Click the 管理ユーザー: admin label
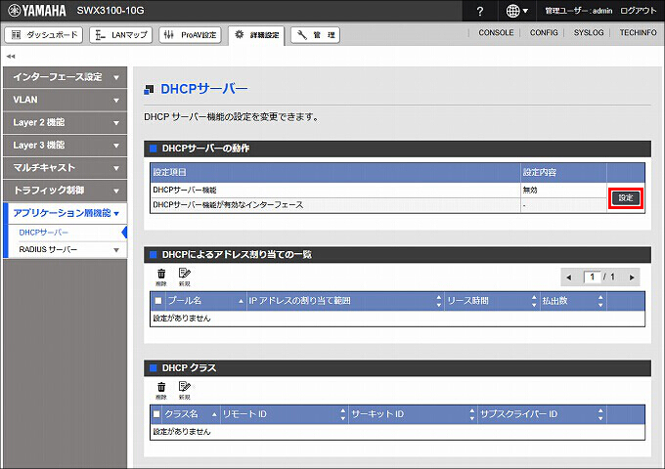 point(579,11)
